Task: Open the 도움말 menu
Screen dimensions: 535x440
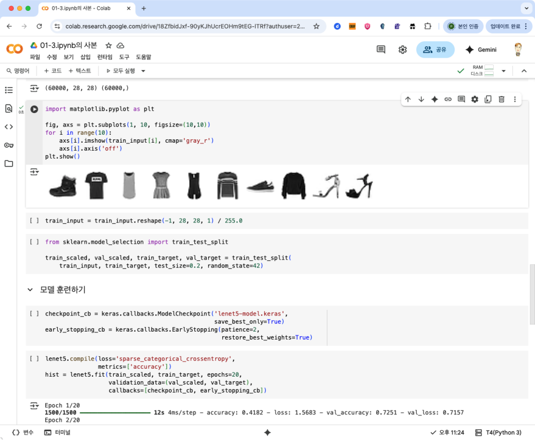Action: point(143,57)
